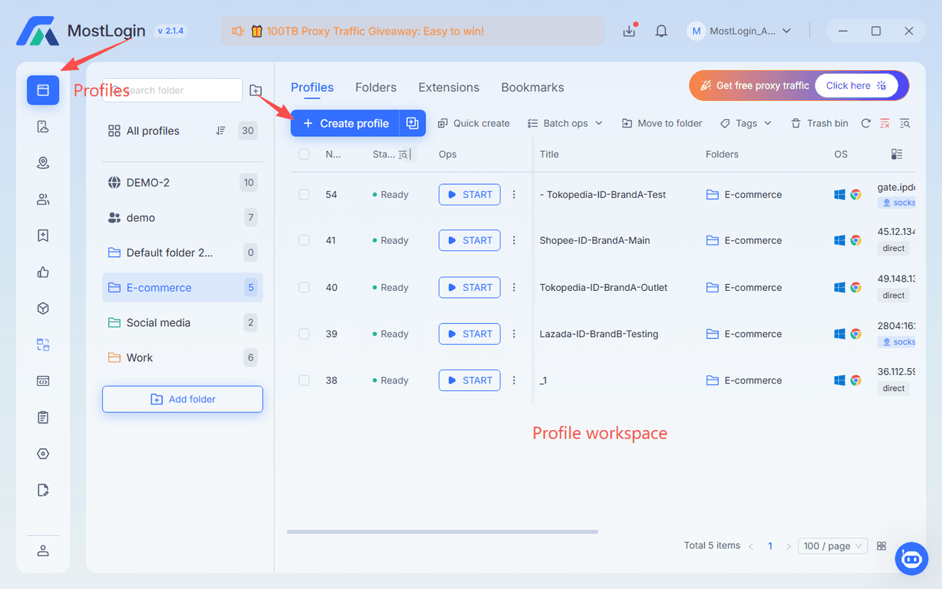Switch to the Extensions tab

(x=449, y=87)
